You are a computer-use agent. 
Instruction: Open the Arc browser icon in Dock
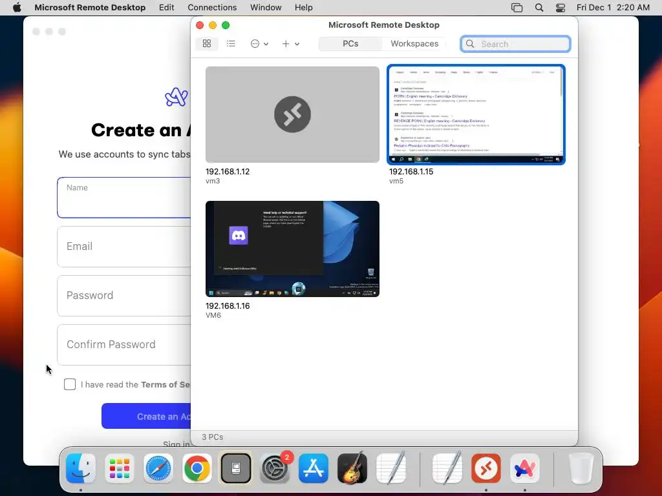pos(525,468)
